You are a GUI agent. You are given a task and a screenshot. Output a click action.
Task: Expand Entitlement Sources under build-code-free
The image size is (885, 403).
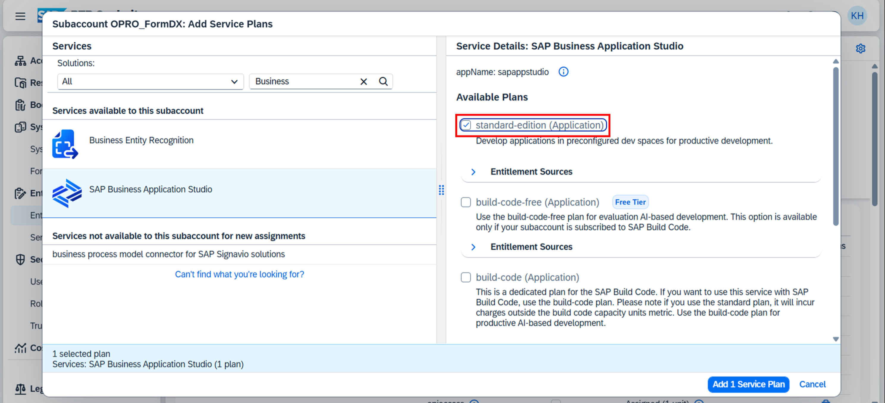tap(473, 247)
